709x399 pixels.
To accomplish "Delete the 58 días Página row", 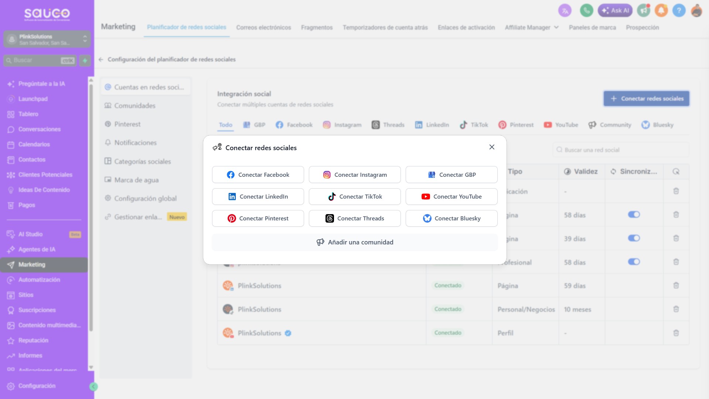I will (676, 214).
